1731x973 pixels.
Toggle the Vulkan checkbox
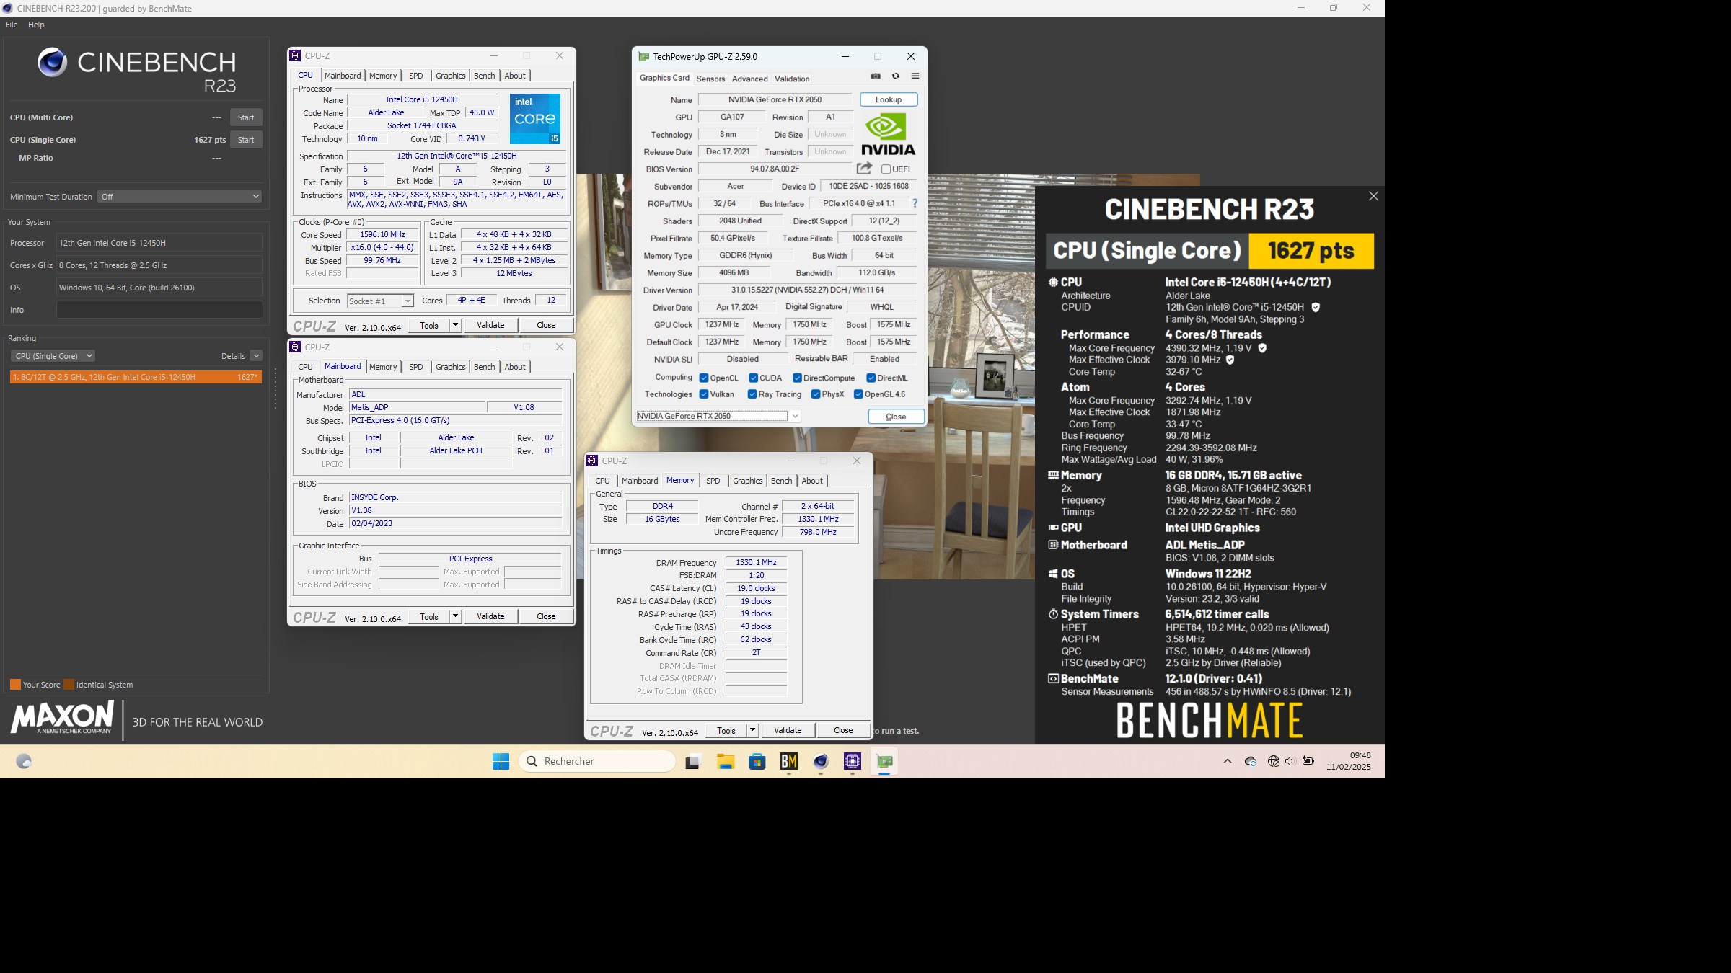coord(703,394)
